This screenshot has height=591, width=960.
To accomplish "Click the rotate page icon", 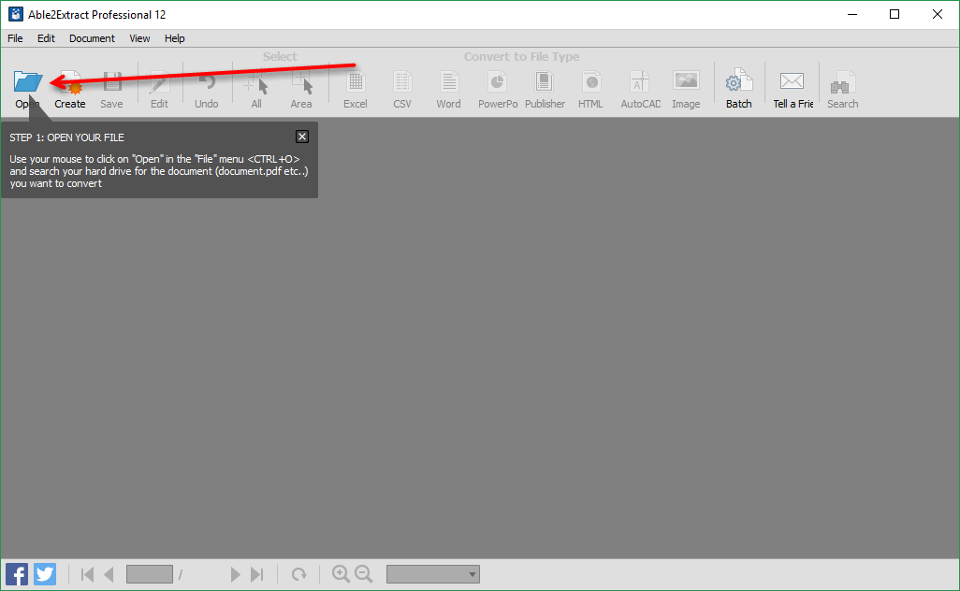I will tap(298, 574).
